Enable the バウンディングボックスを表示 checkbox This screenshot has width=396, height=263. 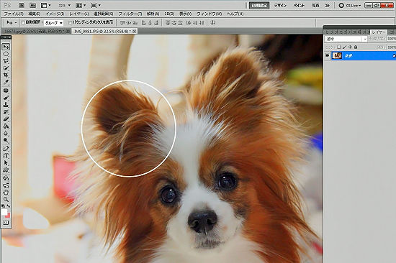pyautogui.click(x=70, y=22)
